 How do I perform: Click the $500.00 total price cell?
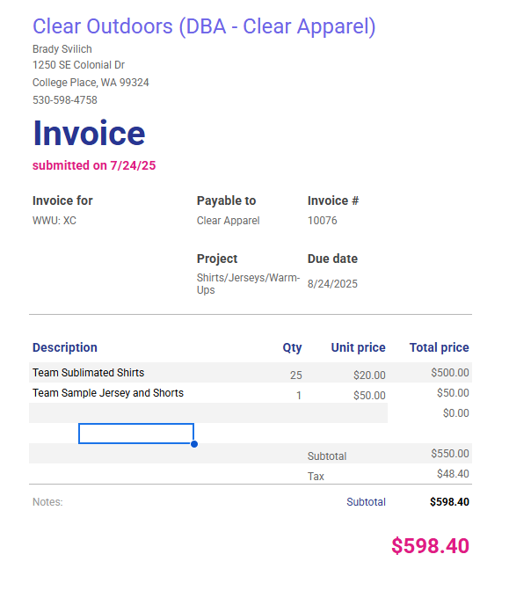pyautogui.click(x=450, y=373)
